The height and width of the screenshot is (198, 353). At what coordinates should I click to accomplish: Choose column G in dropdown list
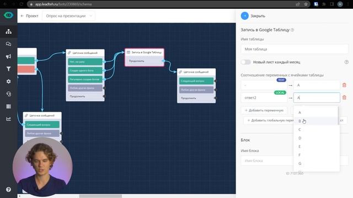pos(316,163)
